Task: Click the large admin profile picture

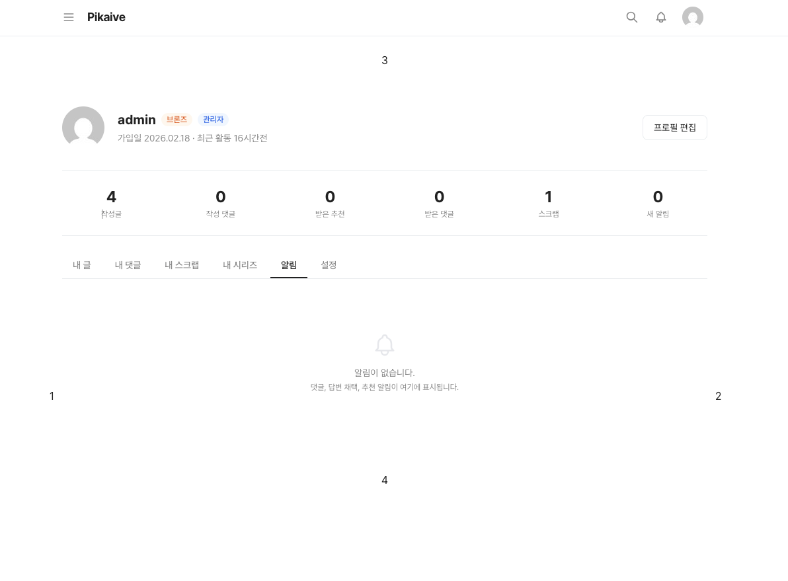Action: 83,128
